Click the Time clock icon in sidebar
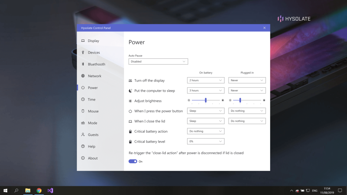 [x=83, y=100]
